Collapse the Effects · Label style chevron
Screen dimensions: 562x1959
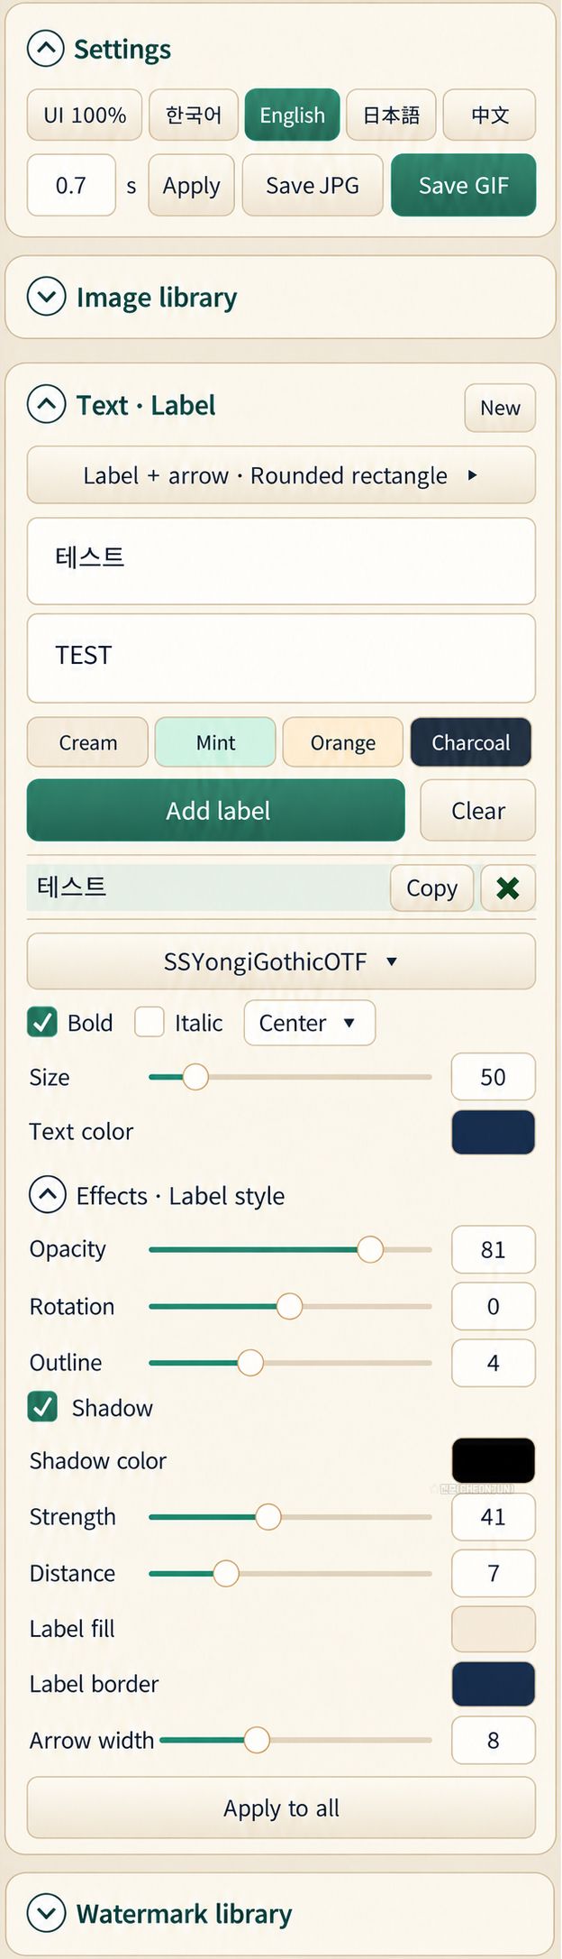pos(48,1194)
